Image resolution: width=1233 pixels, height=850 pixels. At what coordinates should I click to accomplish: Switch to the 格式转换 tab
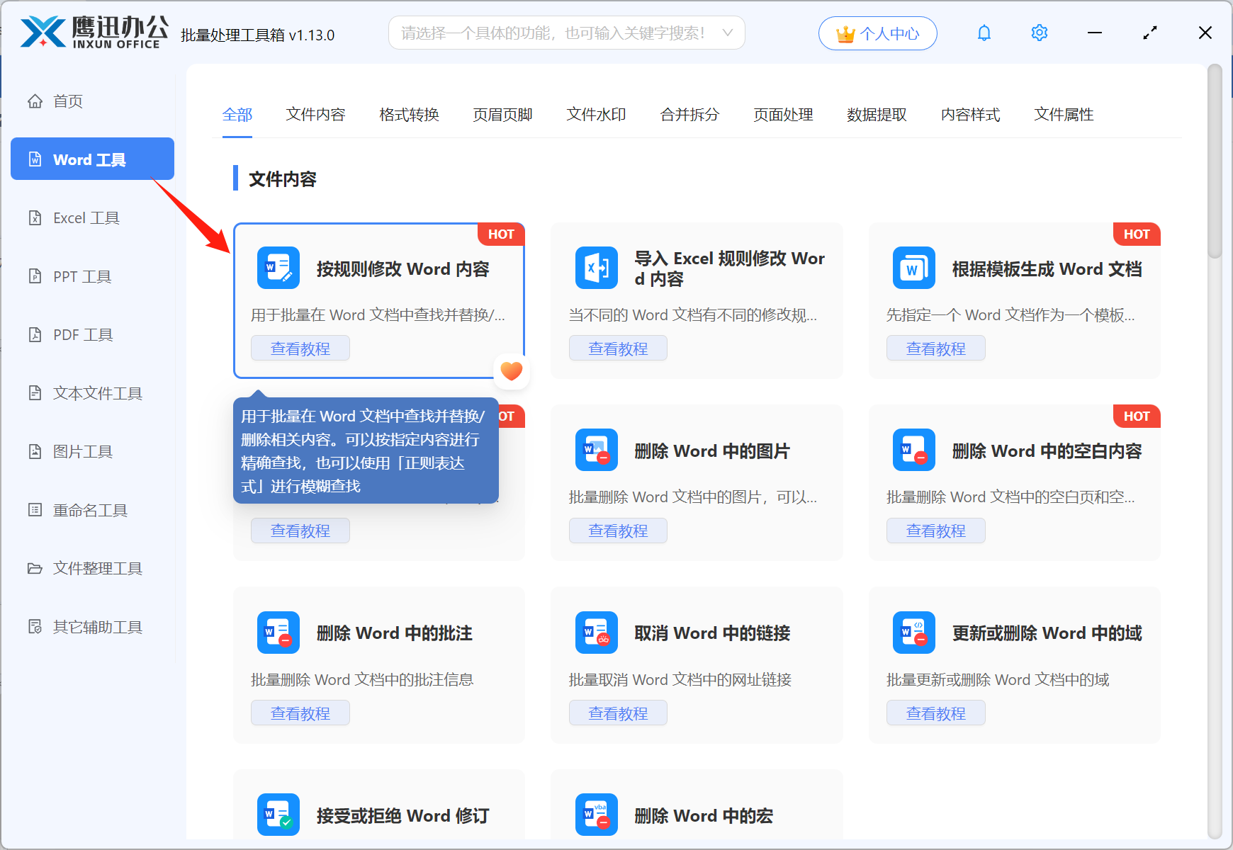(x=409, y=115)
